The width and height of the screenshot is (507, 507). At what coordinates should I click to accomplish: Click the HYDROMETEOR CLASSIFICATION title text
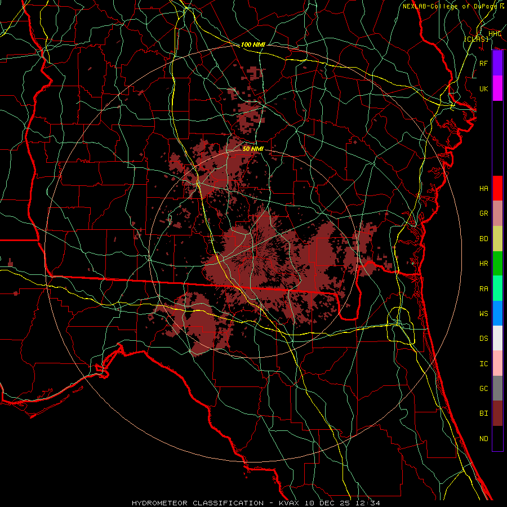(198, 503)
